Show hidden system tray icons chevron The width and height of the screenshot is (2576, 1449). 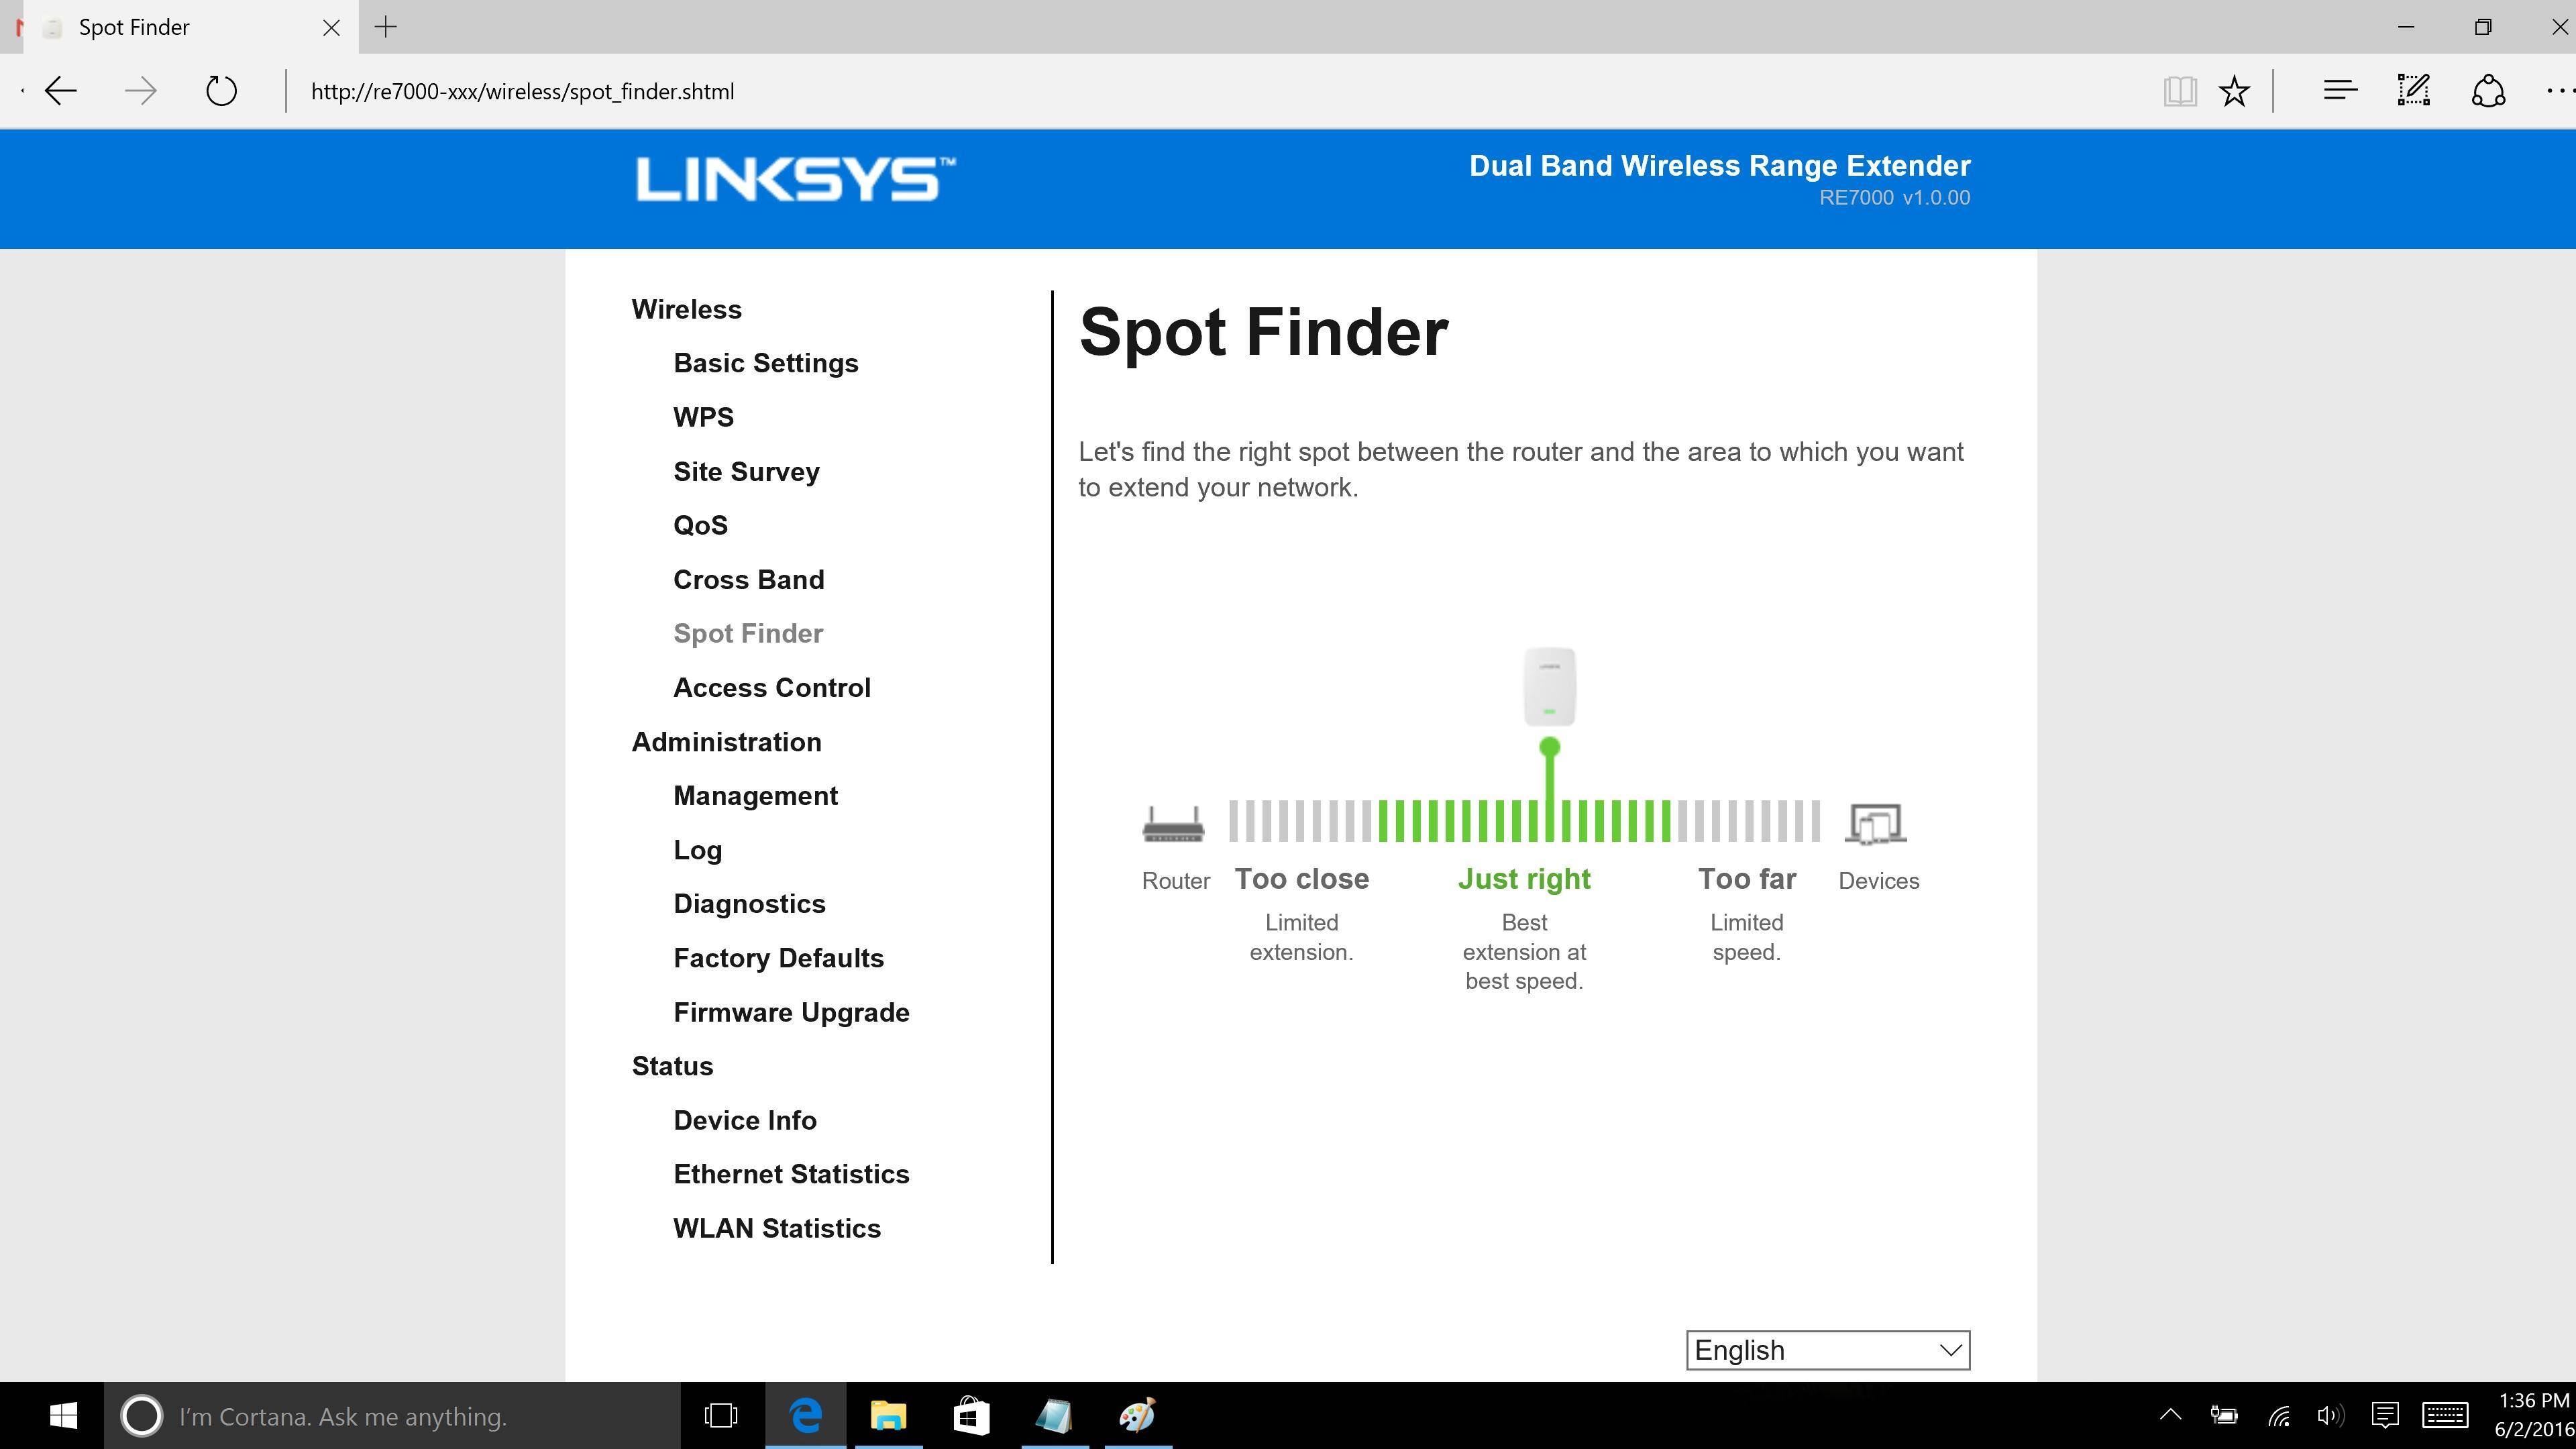point(2170,1415)
